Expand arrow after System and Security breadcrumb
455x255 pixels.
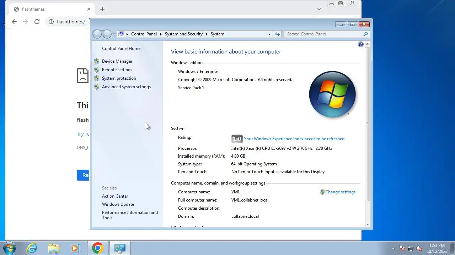(207, 34)
